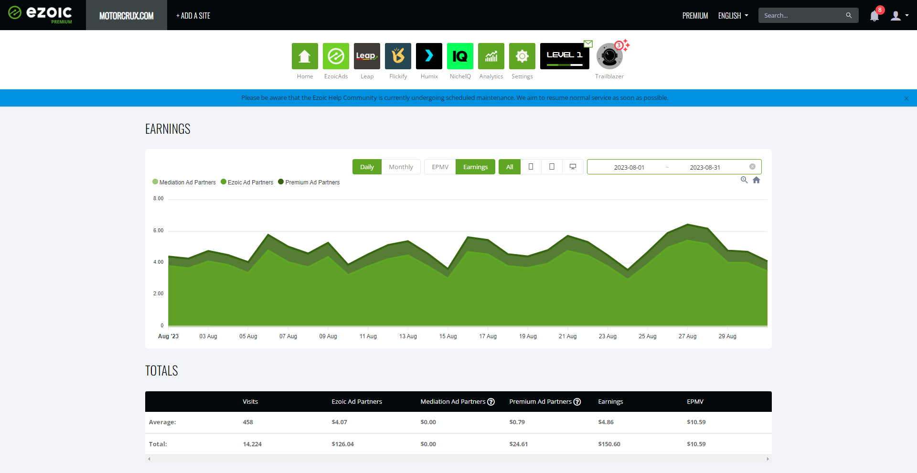Reset chart with the home icon
This screenshot has height=473, width=917.
point(757,180)
